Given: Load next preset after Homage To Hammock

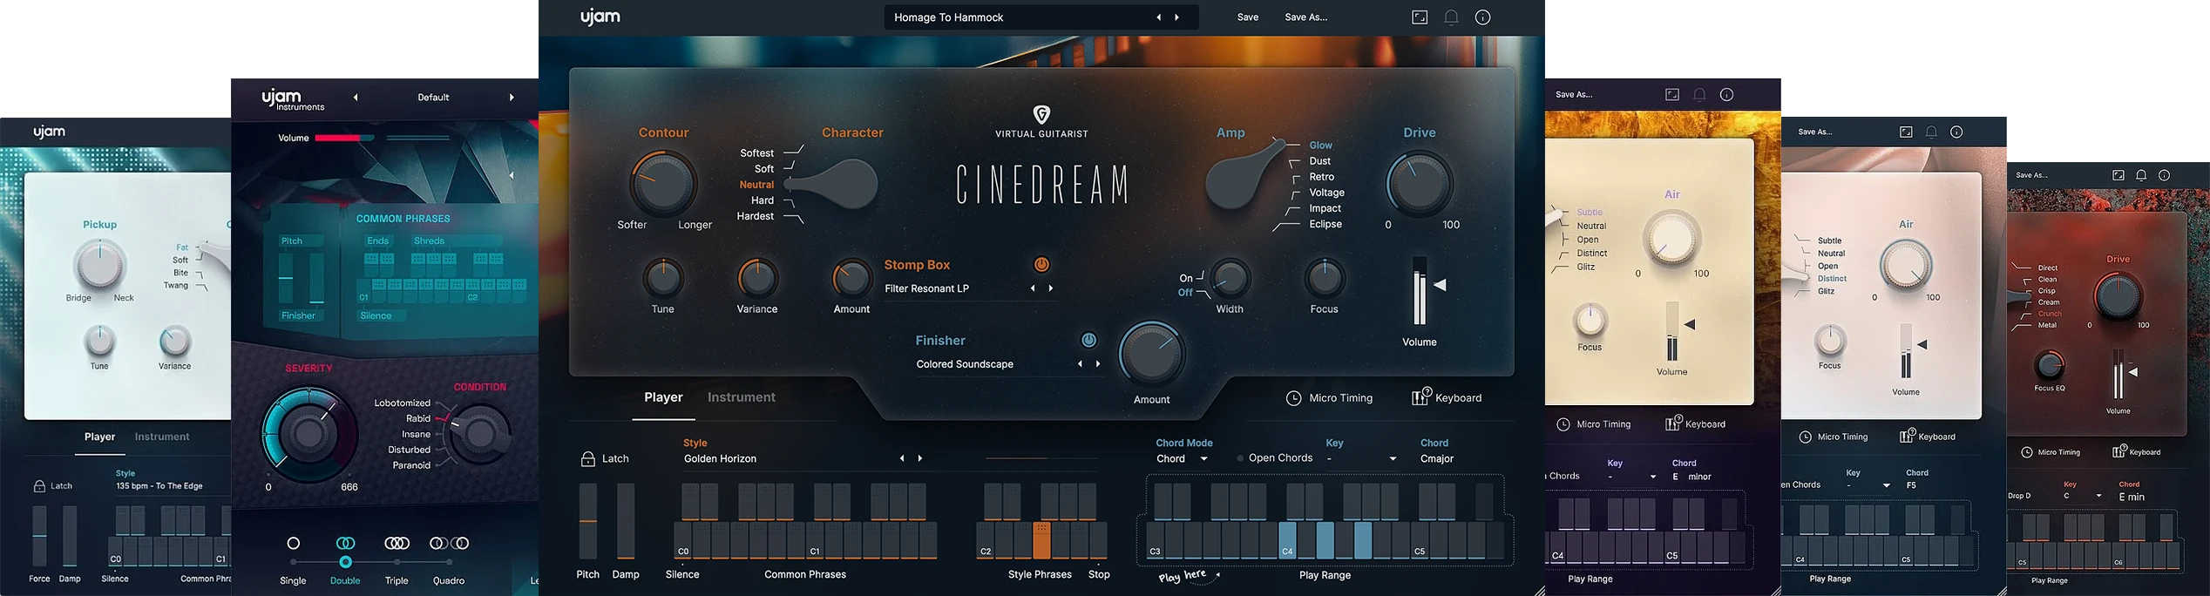Looking at the screenshot, I should 1177,17.
